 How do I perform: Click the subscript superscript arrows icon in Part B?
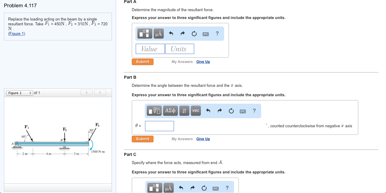pos(184,111)
